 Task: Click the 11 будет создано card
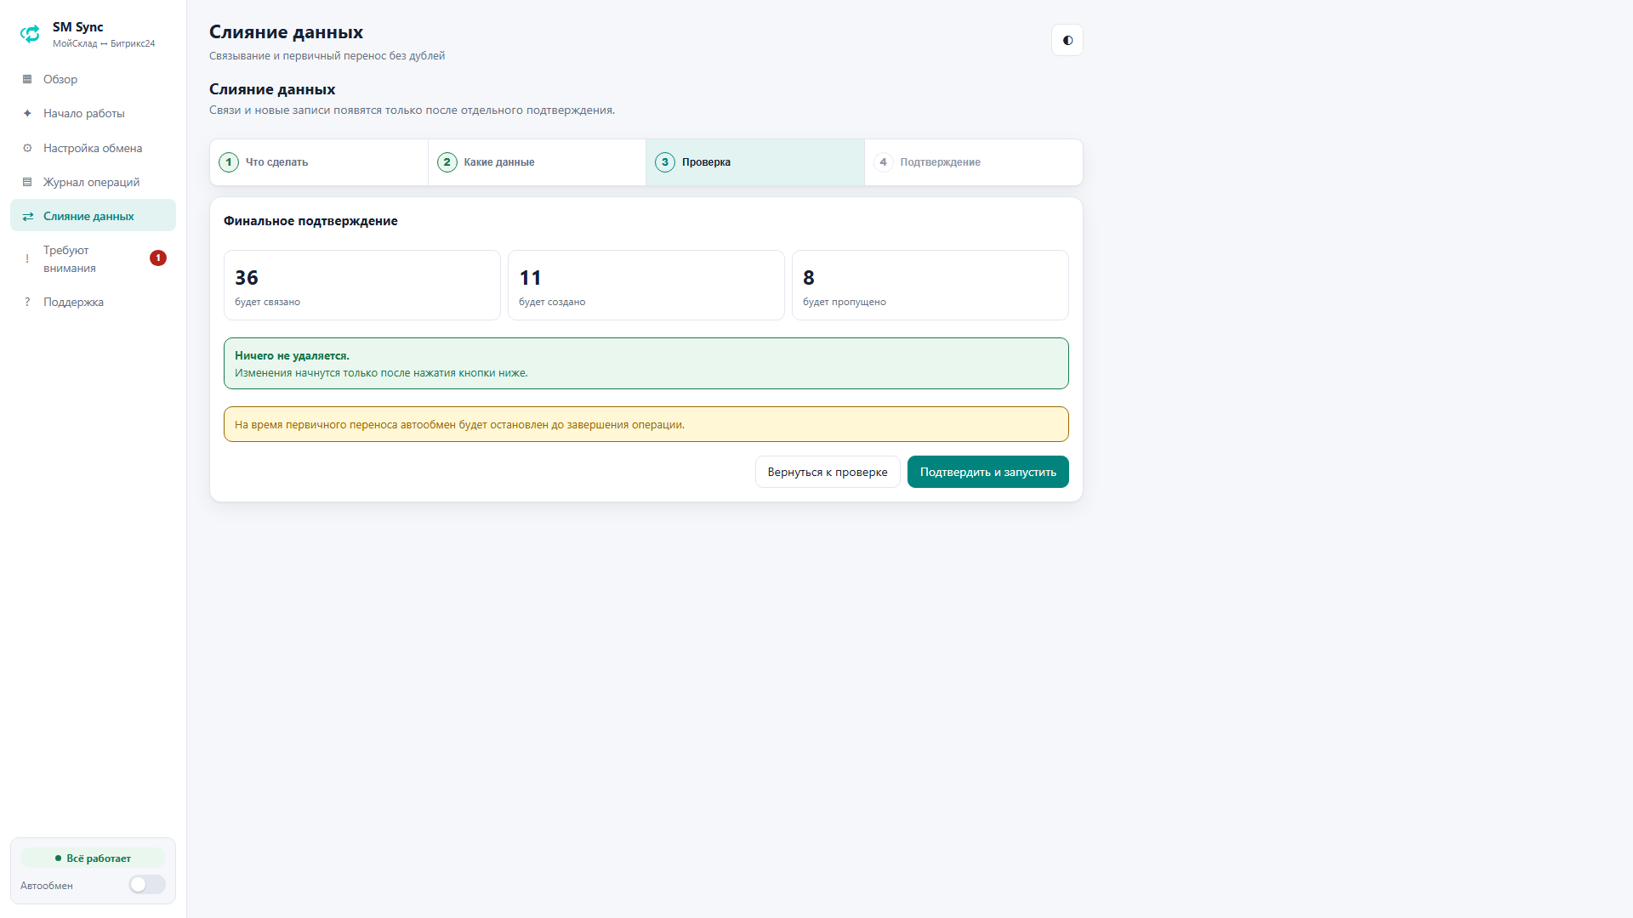point(646,286)
